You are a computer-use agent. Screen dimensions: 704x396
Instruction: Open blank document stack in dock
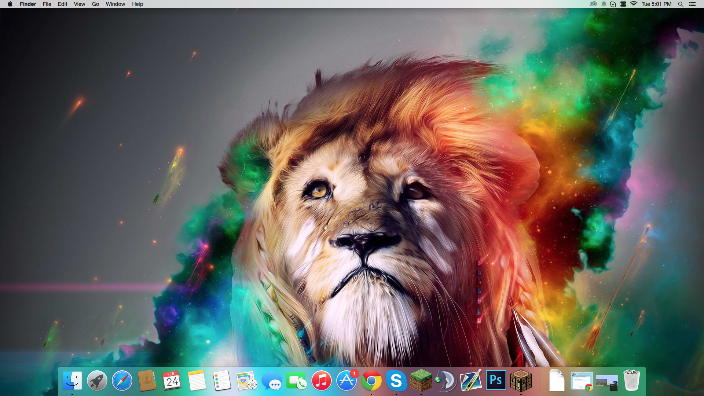tap(557, 381)
